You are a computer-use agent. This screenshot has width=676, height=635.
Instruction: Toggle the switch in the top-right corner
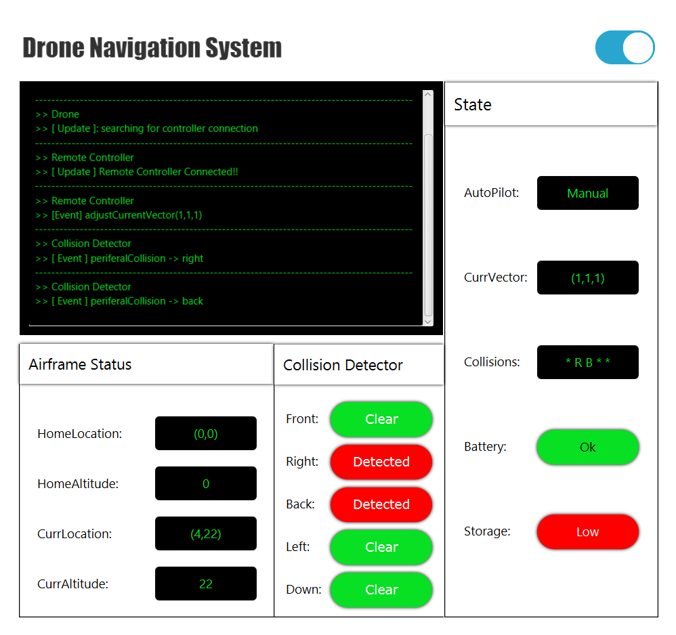[x=624, y=47]
